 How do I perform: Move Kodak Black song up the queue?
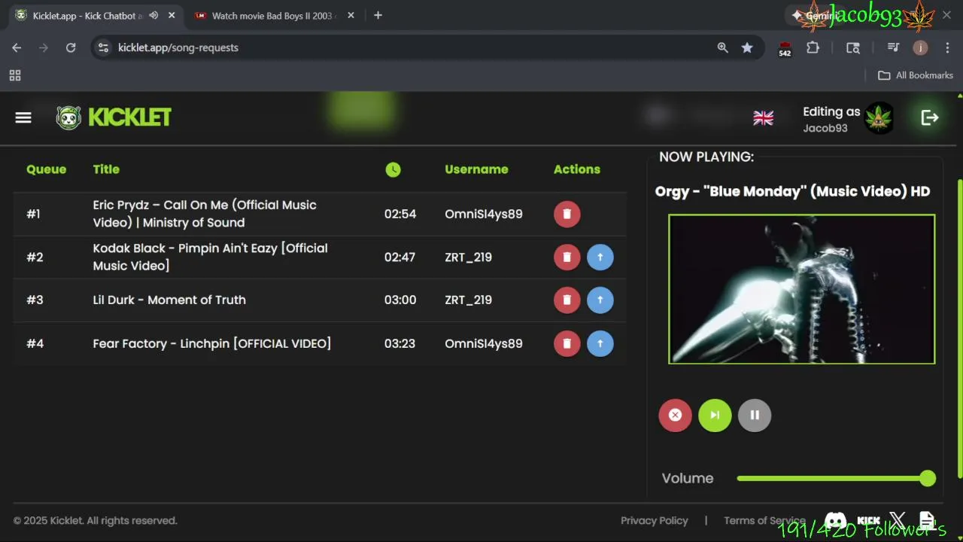tap(600, 257)
